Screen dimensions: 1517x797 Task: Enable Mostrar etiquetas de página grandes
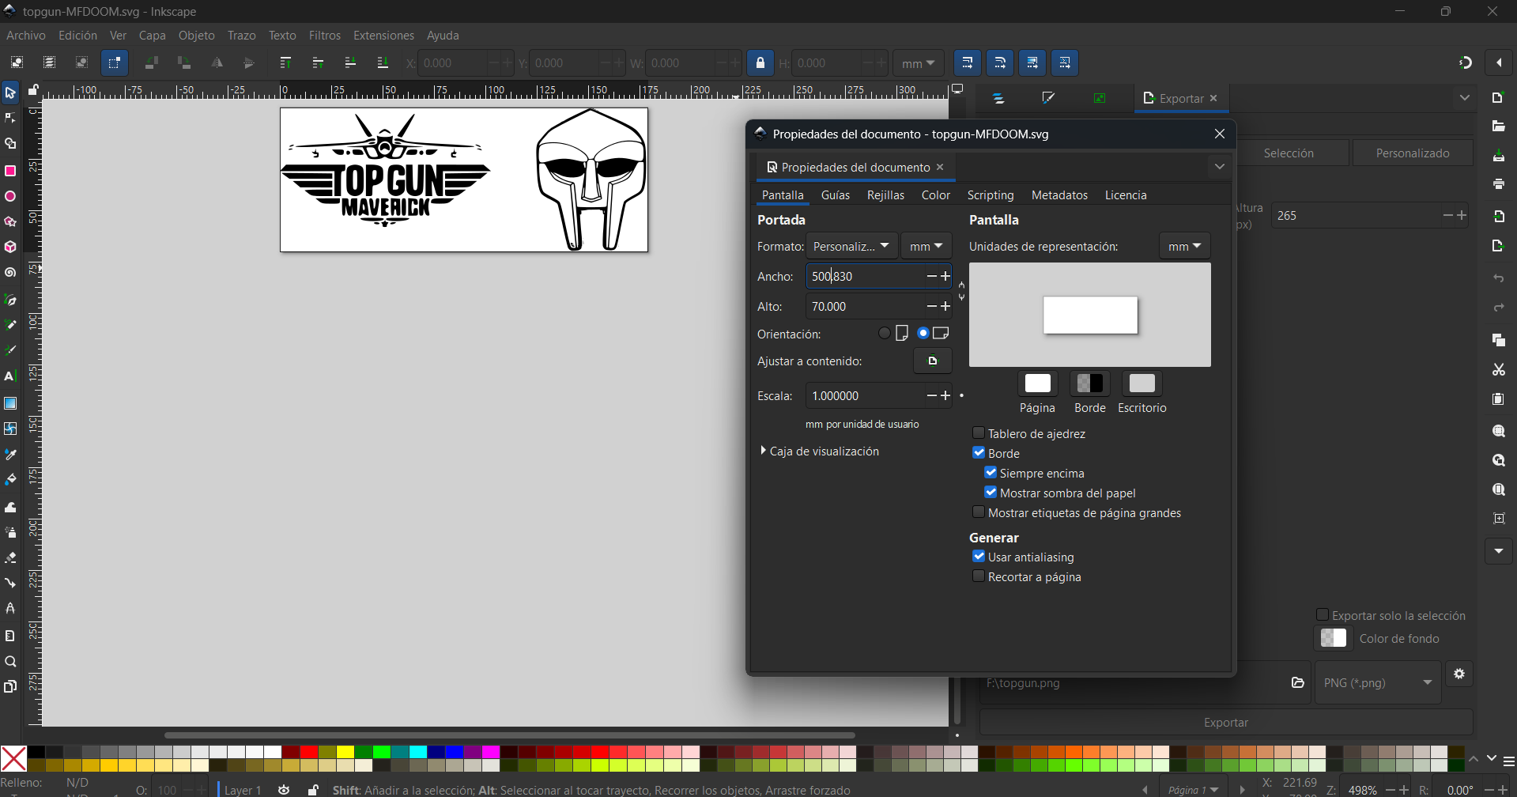click(979, 512)
